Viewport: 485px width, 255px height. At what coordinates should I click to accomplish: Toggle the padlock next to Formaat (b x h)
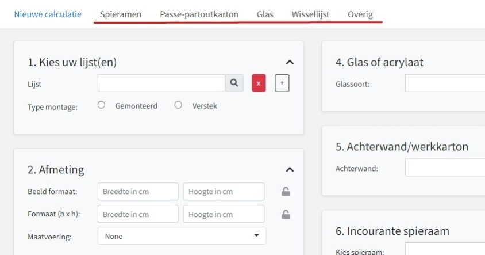286,214
